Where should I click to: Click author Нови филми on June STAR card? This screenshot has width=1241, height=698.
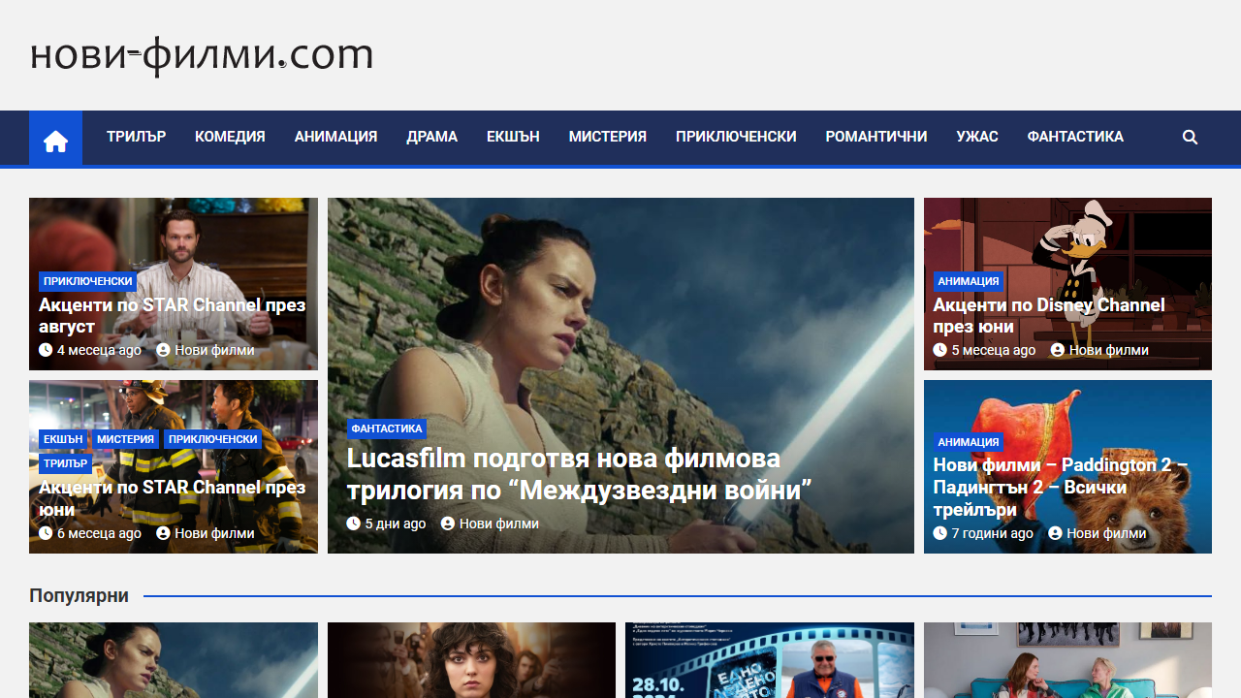click(214, 533)
